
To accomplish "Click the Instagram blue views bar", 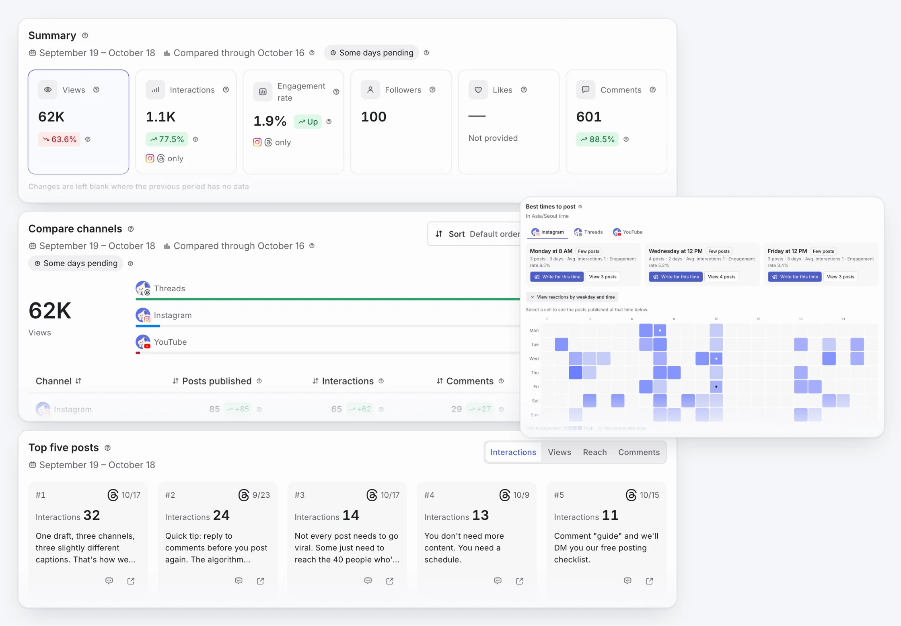I will tap(148, 326).
